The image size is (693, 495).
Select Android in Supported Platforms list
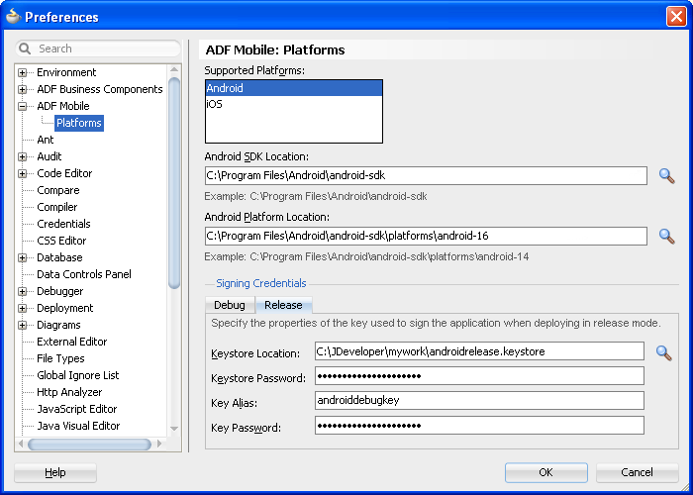[x=294, y=88]
